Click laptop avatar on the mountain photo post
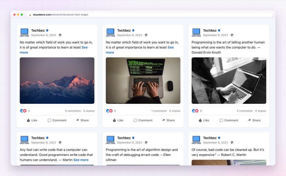Viewport: 286px width, 176px height. point(25,32)
